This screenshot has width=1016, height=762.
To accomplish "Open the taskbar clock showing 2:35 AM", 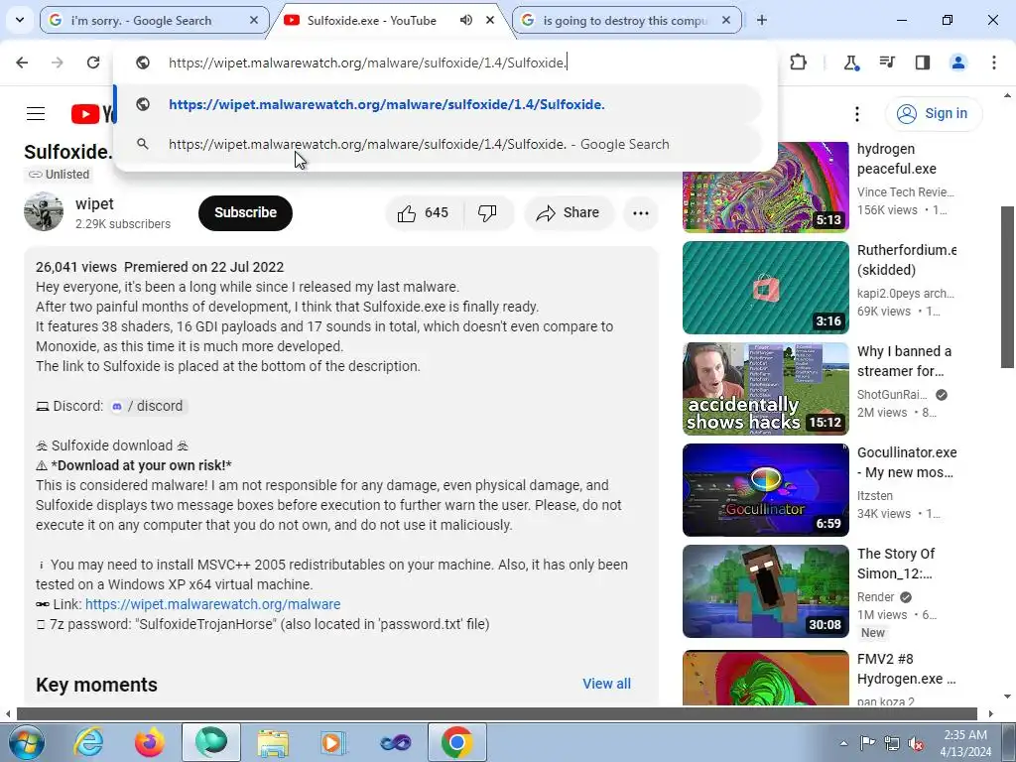I will coord(966,743).
